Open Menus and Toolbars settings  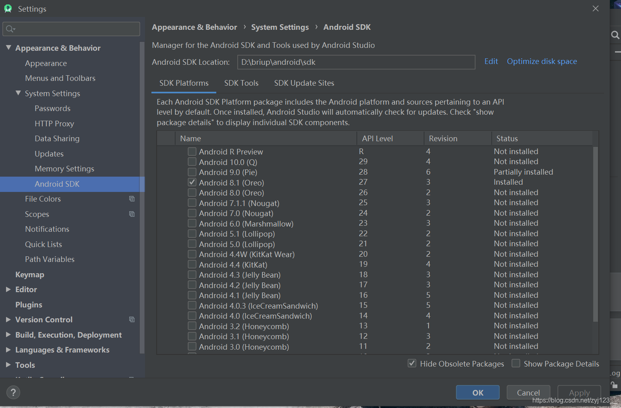point(60,78)
